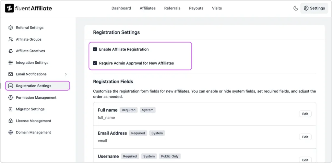The width and height of the screenshot is (332, 163).
Task: Click the System badge on Username
Action: click(x=149, y=156)
